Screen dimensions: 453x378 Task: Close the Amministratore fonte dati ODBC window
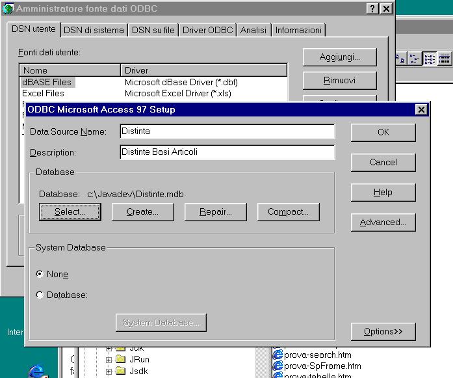pyautogui.click(x=386, y=8)
